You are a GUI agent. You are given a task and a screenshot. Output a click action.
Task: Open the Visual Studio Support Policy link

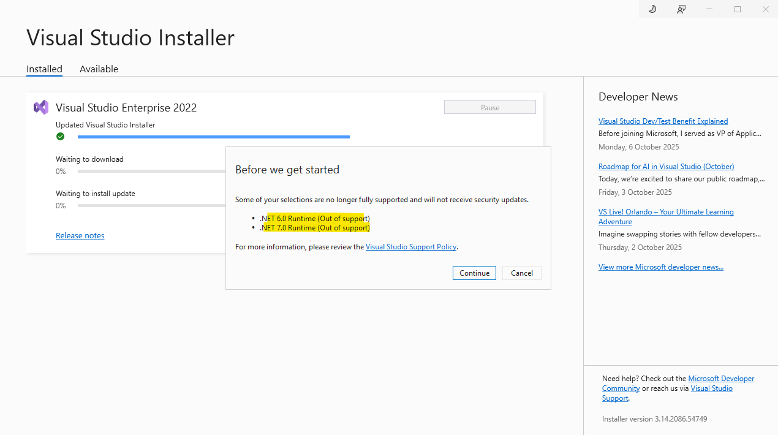click(x=411, y=247)
